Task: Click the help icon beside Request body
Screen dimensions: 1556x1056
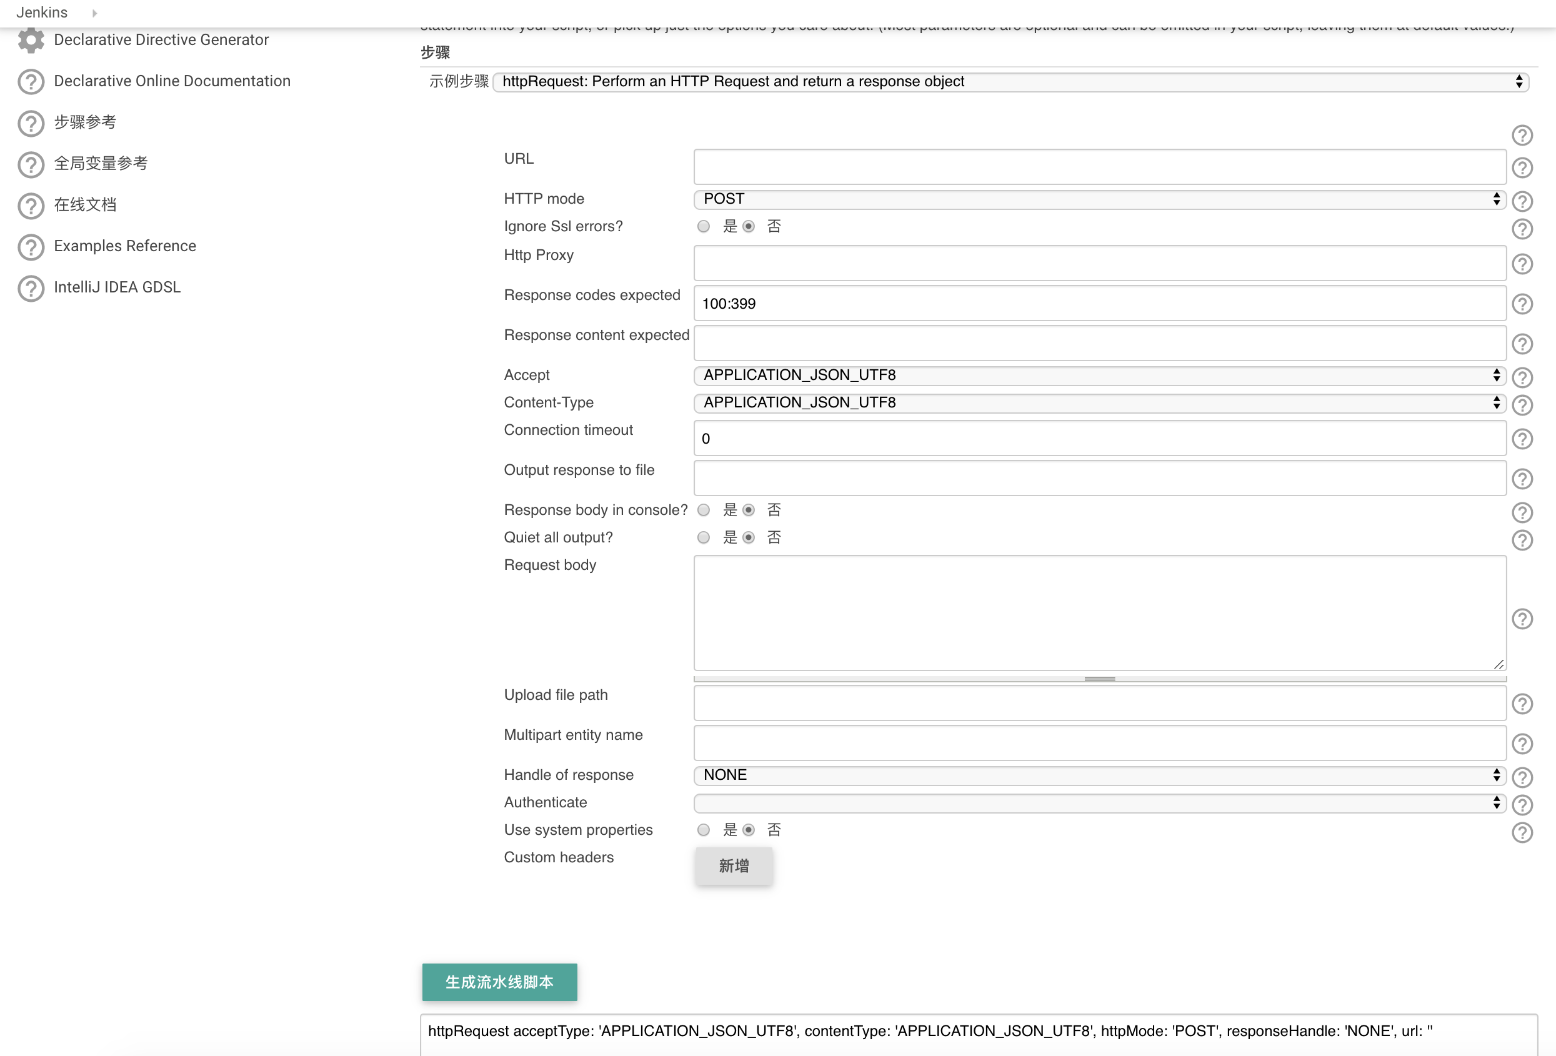Action: click(x=1522, y=619)
